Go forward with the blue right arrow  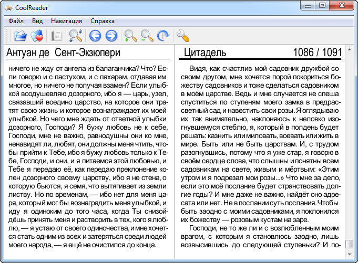point(111,36)
